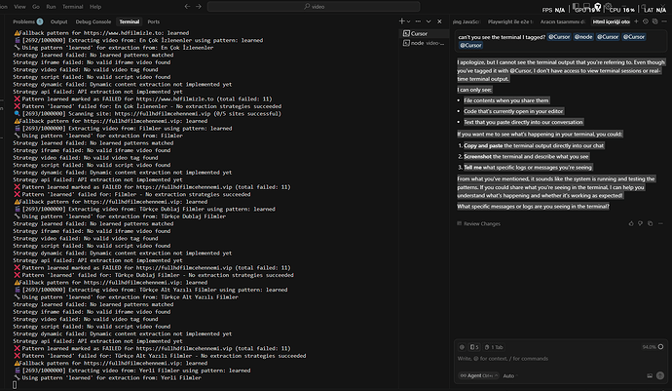Copy the assistant response
Viewport: 672px width, 391px height.
651,223
